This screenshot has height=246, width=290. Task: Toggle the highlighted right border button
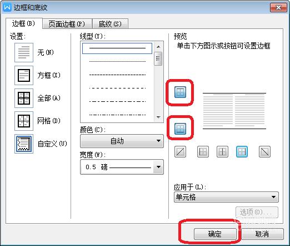[242, 152]
